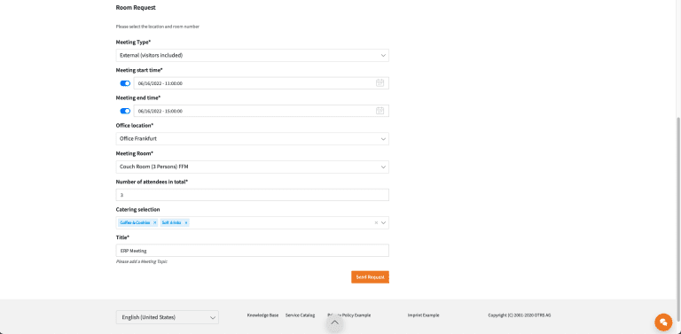Image resolution: width=681 pixels, height=334 pixels.
Task: Open the calendar picker for meeting end time
Action: (x=380, y=111)
